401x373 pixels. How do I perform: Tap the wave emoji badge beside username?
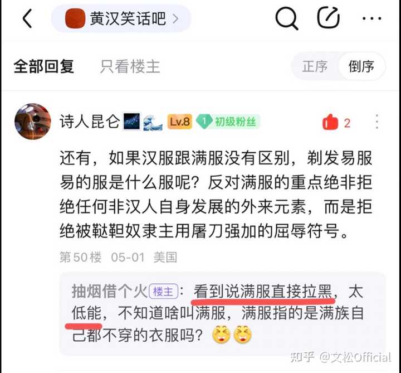click(x=153, y=122)
